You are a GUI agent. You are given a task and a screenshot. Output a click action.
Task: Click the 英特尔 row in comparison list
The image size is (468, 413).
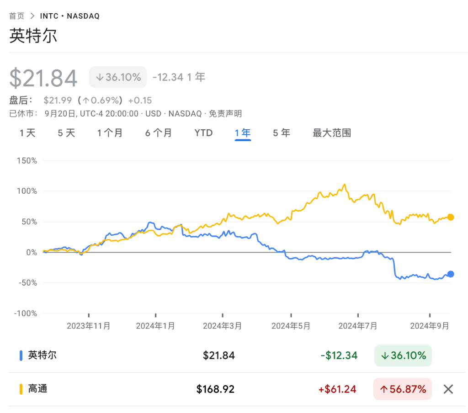pyautogui.click(x=236, y=355)
